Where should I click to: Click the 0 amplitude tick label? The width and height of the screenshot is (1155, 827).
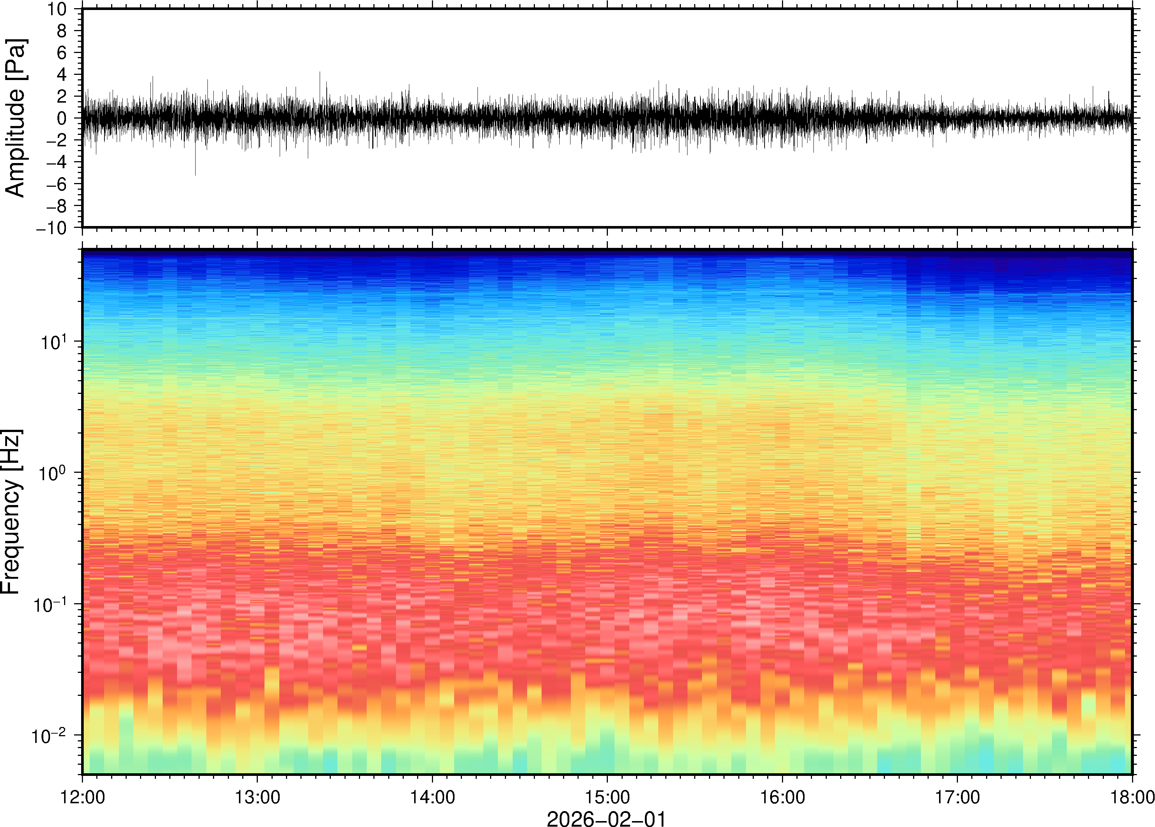(61, 119)
